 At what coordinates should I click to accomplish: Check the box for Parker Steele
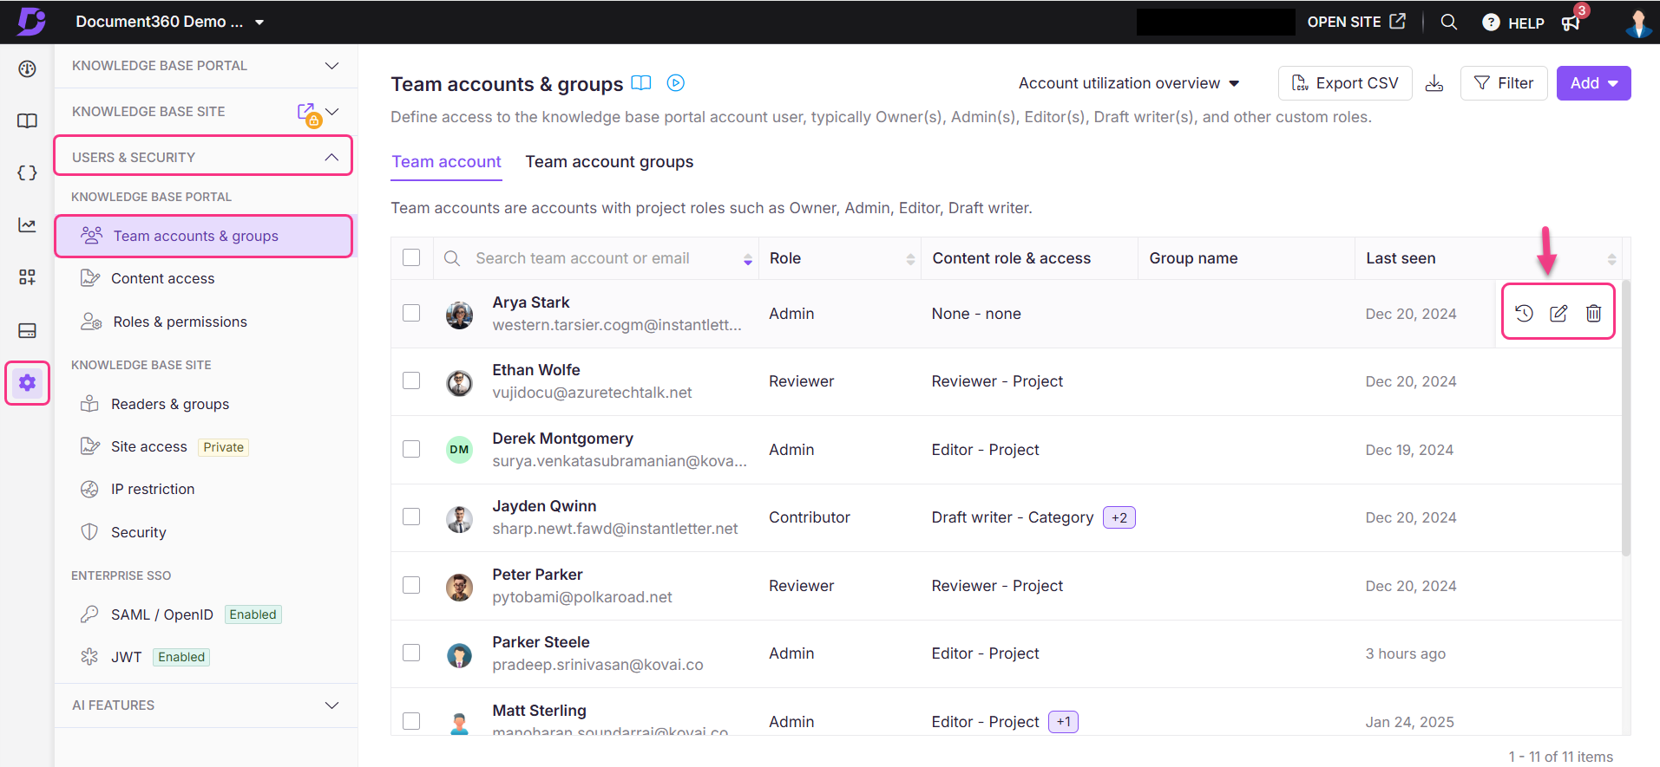[x=411, y=653]
